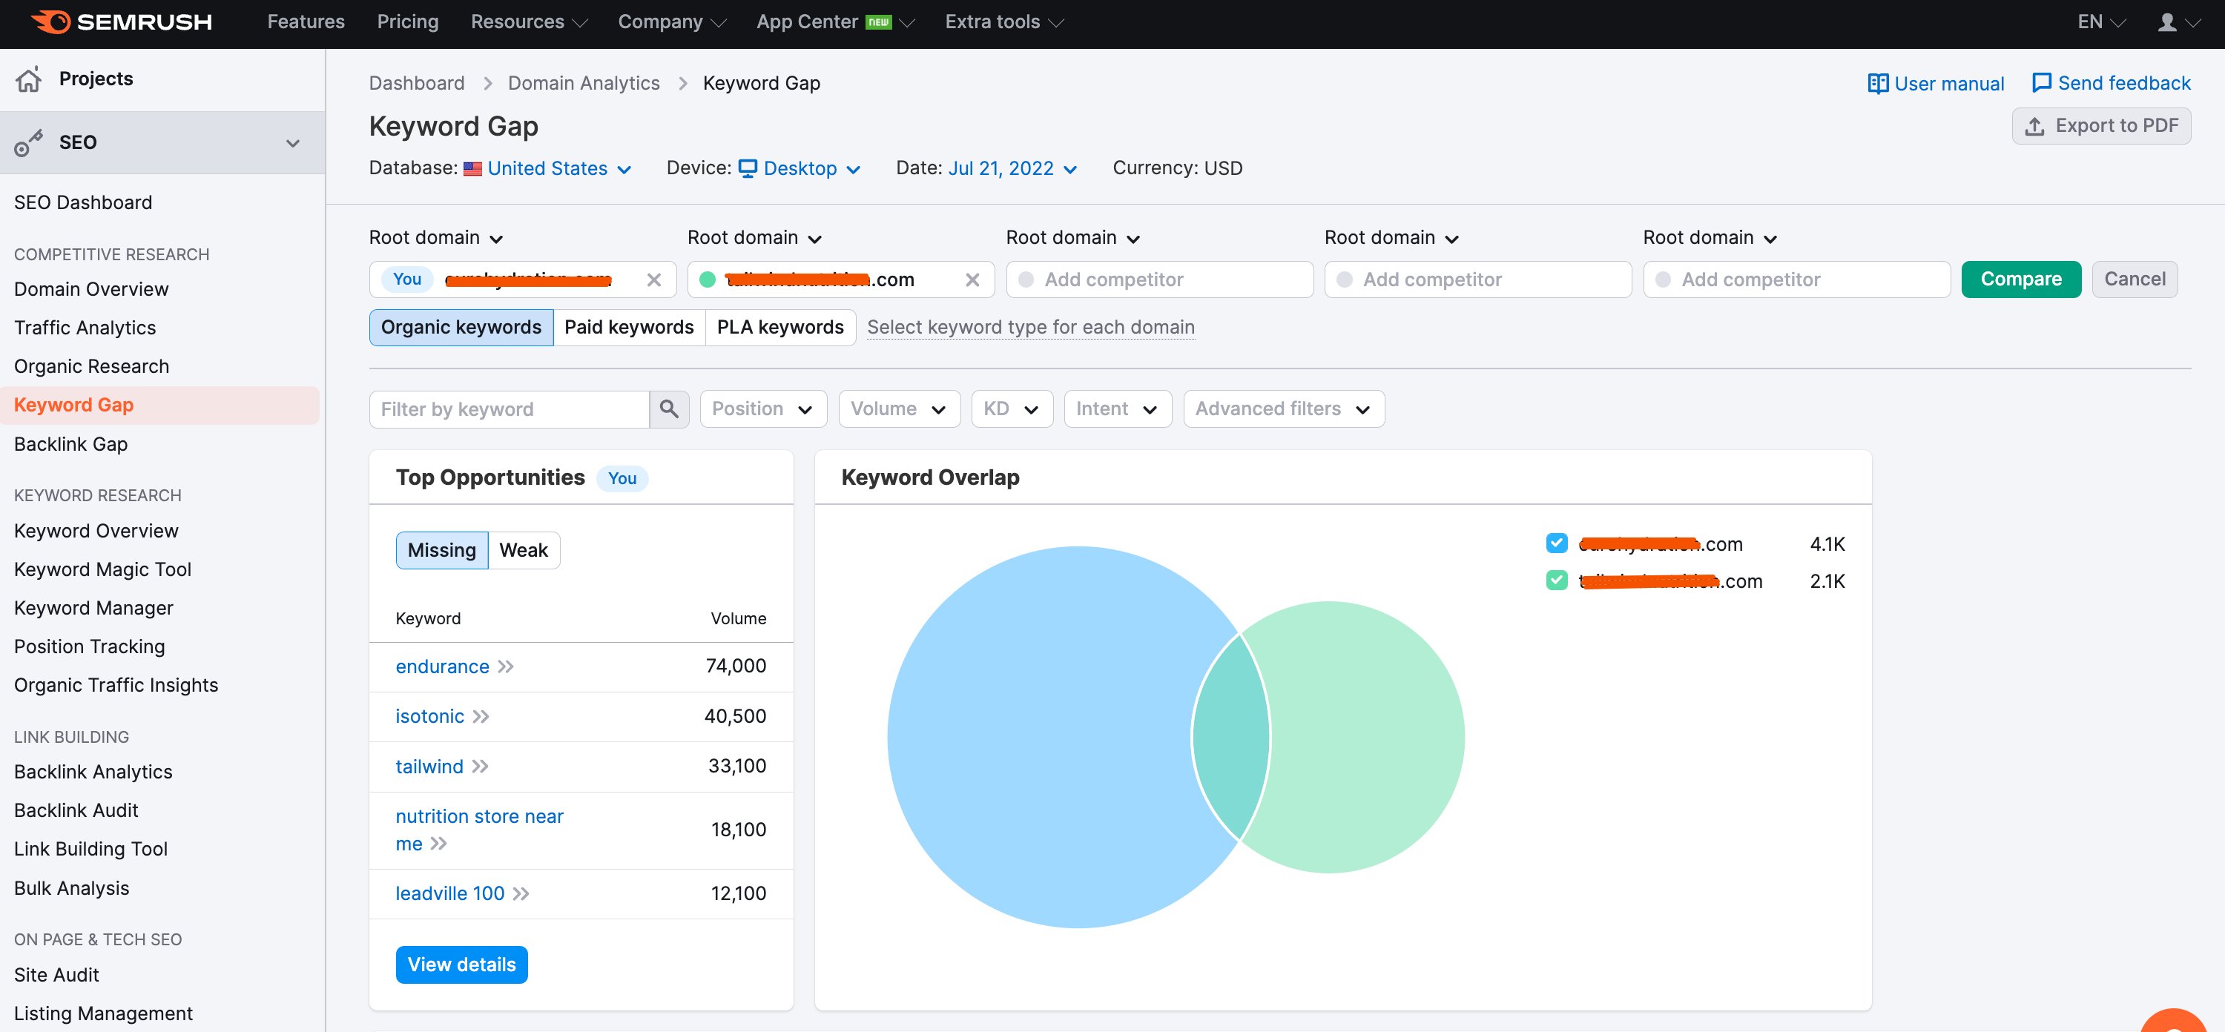Expand the Extra tools menu

(1003, 22)
